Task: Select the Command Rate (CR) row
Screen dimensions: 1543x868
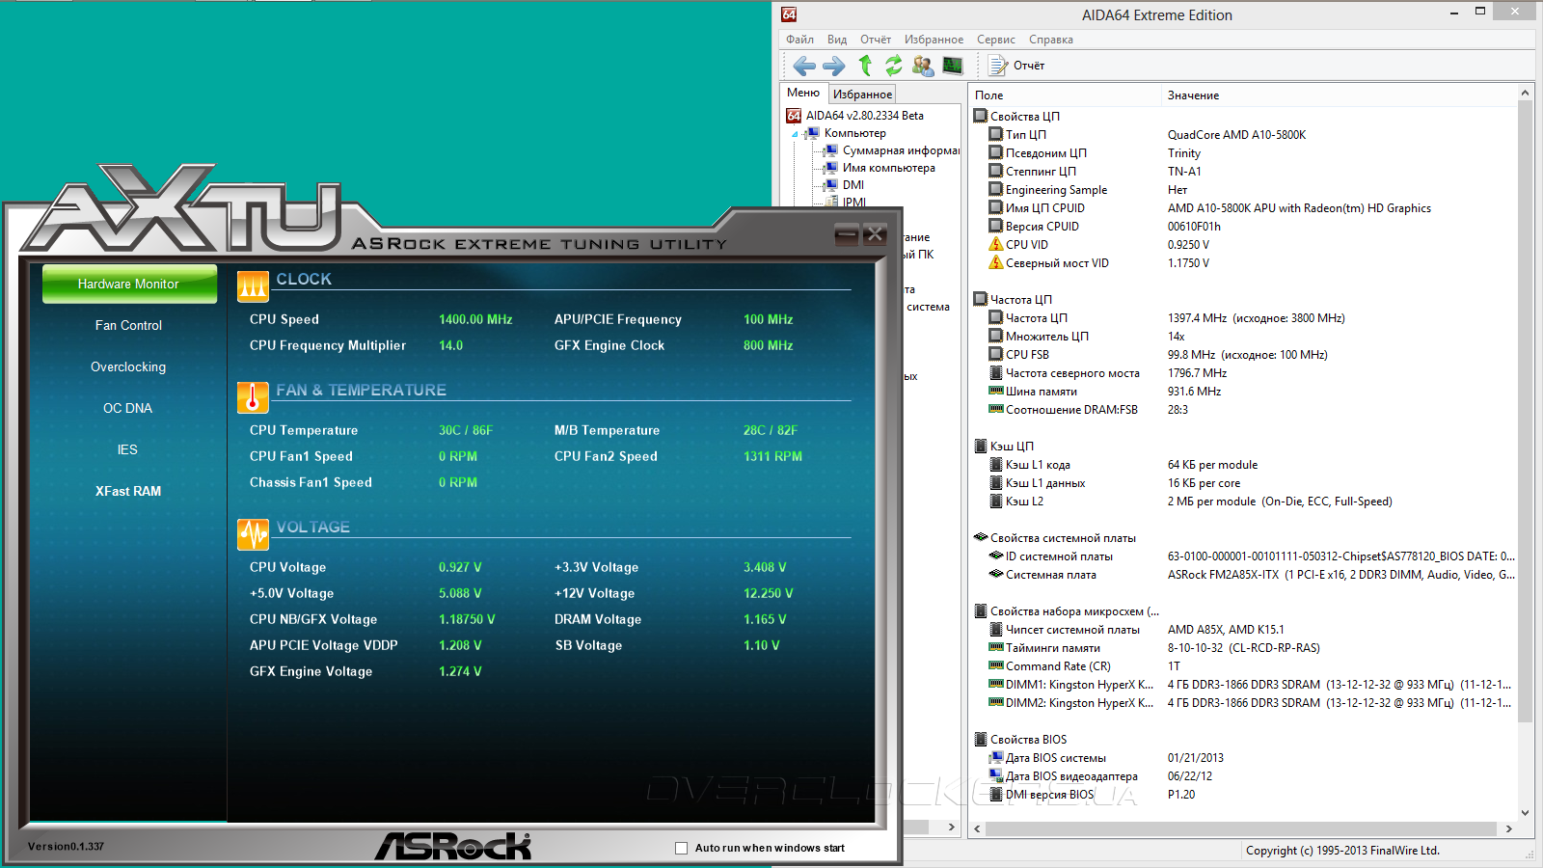Action: coord(1244,666)
